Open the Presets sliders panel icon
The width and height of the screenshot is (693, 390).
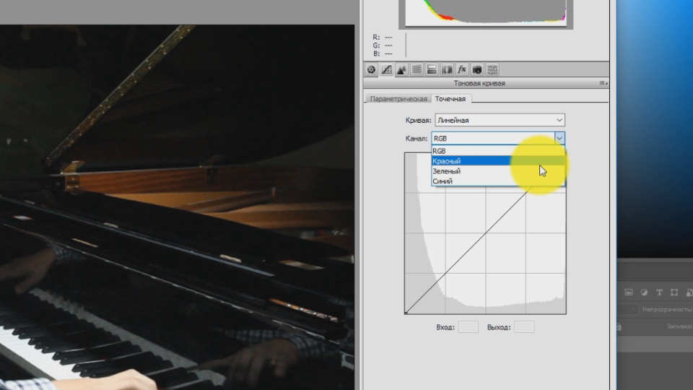(x=492, y=69)
